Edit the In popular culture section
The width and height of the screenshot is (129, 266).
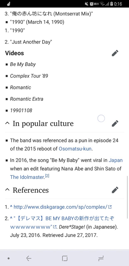[115, 123]
